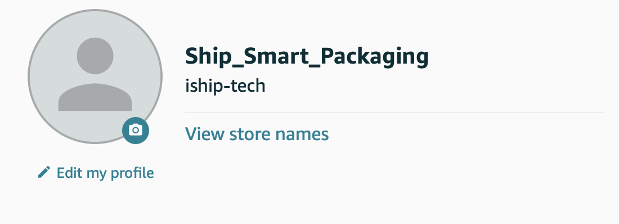619x224 pixels.
Task: Click the pencil icon beside Edit my profile
Action: pyautogui.click(x=44, y=172)
